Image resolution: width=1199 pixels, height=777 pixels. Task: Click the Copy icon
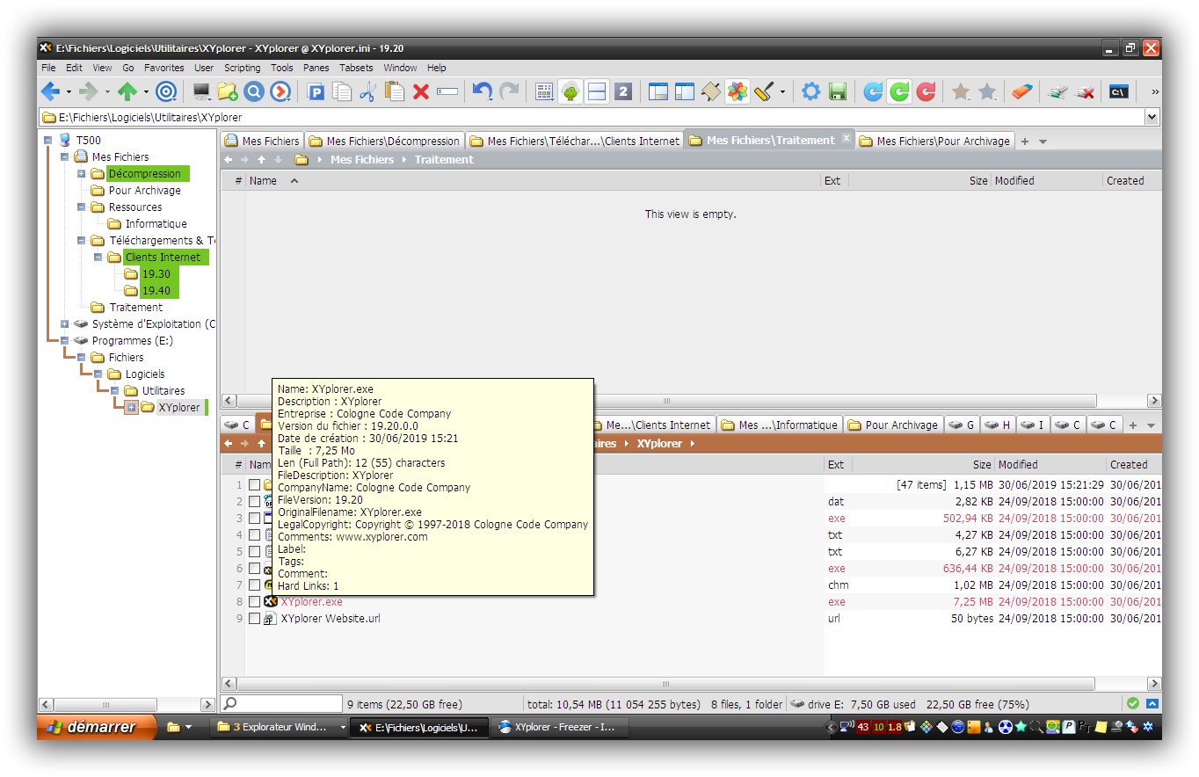342,91
